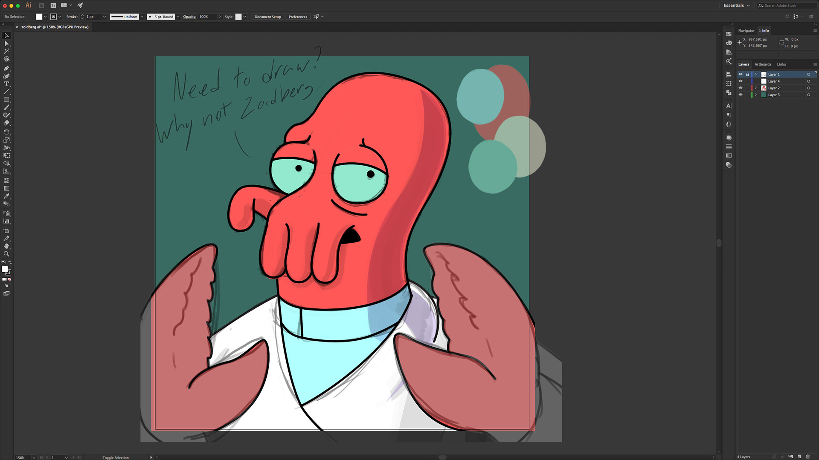
Task: Select the Hand tool
Action: (x=6, y=246)
